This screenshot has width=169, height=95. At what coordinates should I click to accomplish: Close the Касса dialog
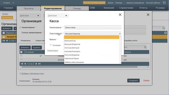click(120, 15)
